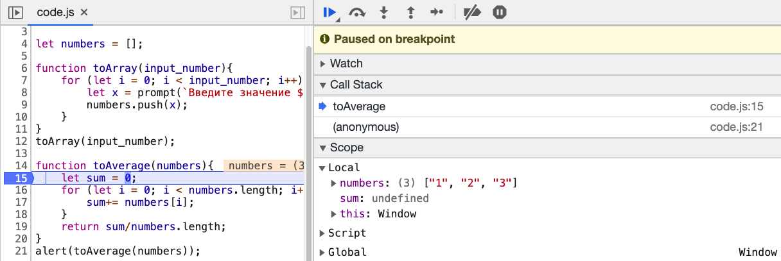
Task: Select the toAverage call stack frame
Action: coord(547,106)
